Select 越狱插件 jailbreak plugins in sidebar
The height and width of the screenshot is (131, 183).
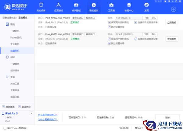click(15, 71)
